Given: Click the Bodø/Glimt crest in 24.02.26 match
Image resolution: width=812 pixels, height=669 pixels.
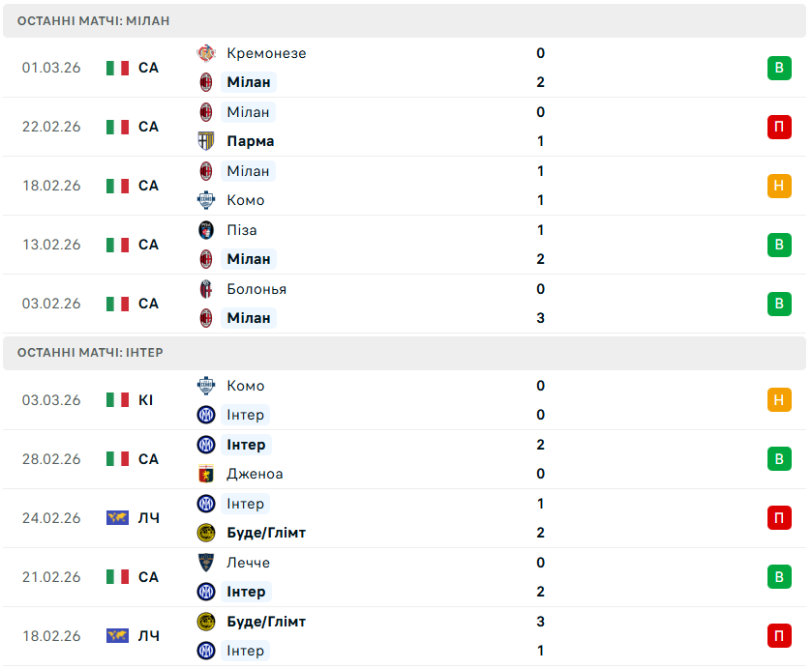Looking at the screenshot, I should [205, 533].
